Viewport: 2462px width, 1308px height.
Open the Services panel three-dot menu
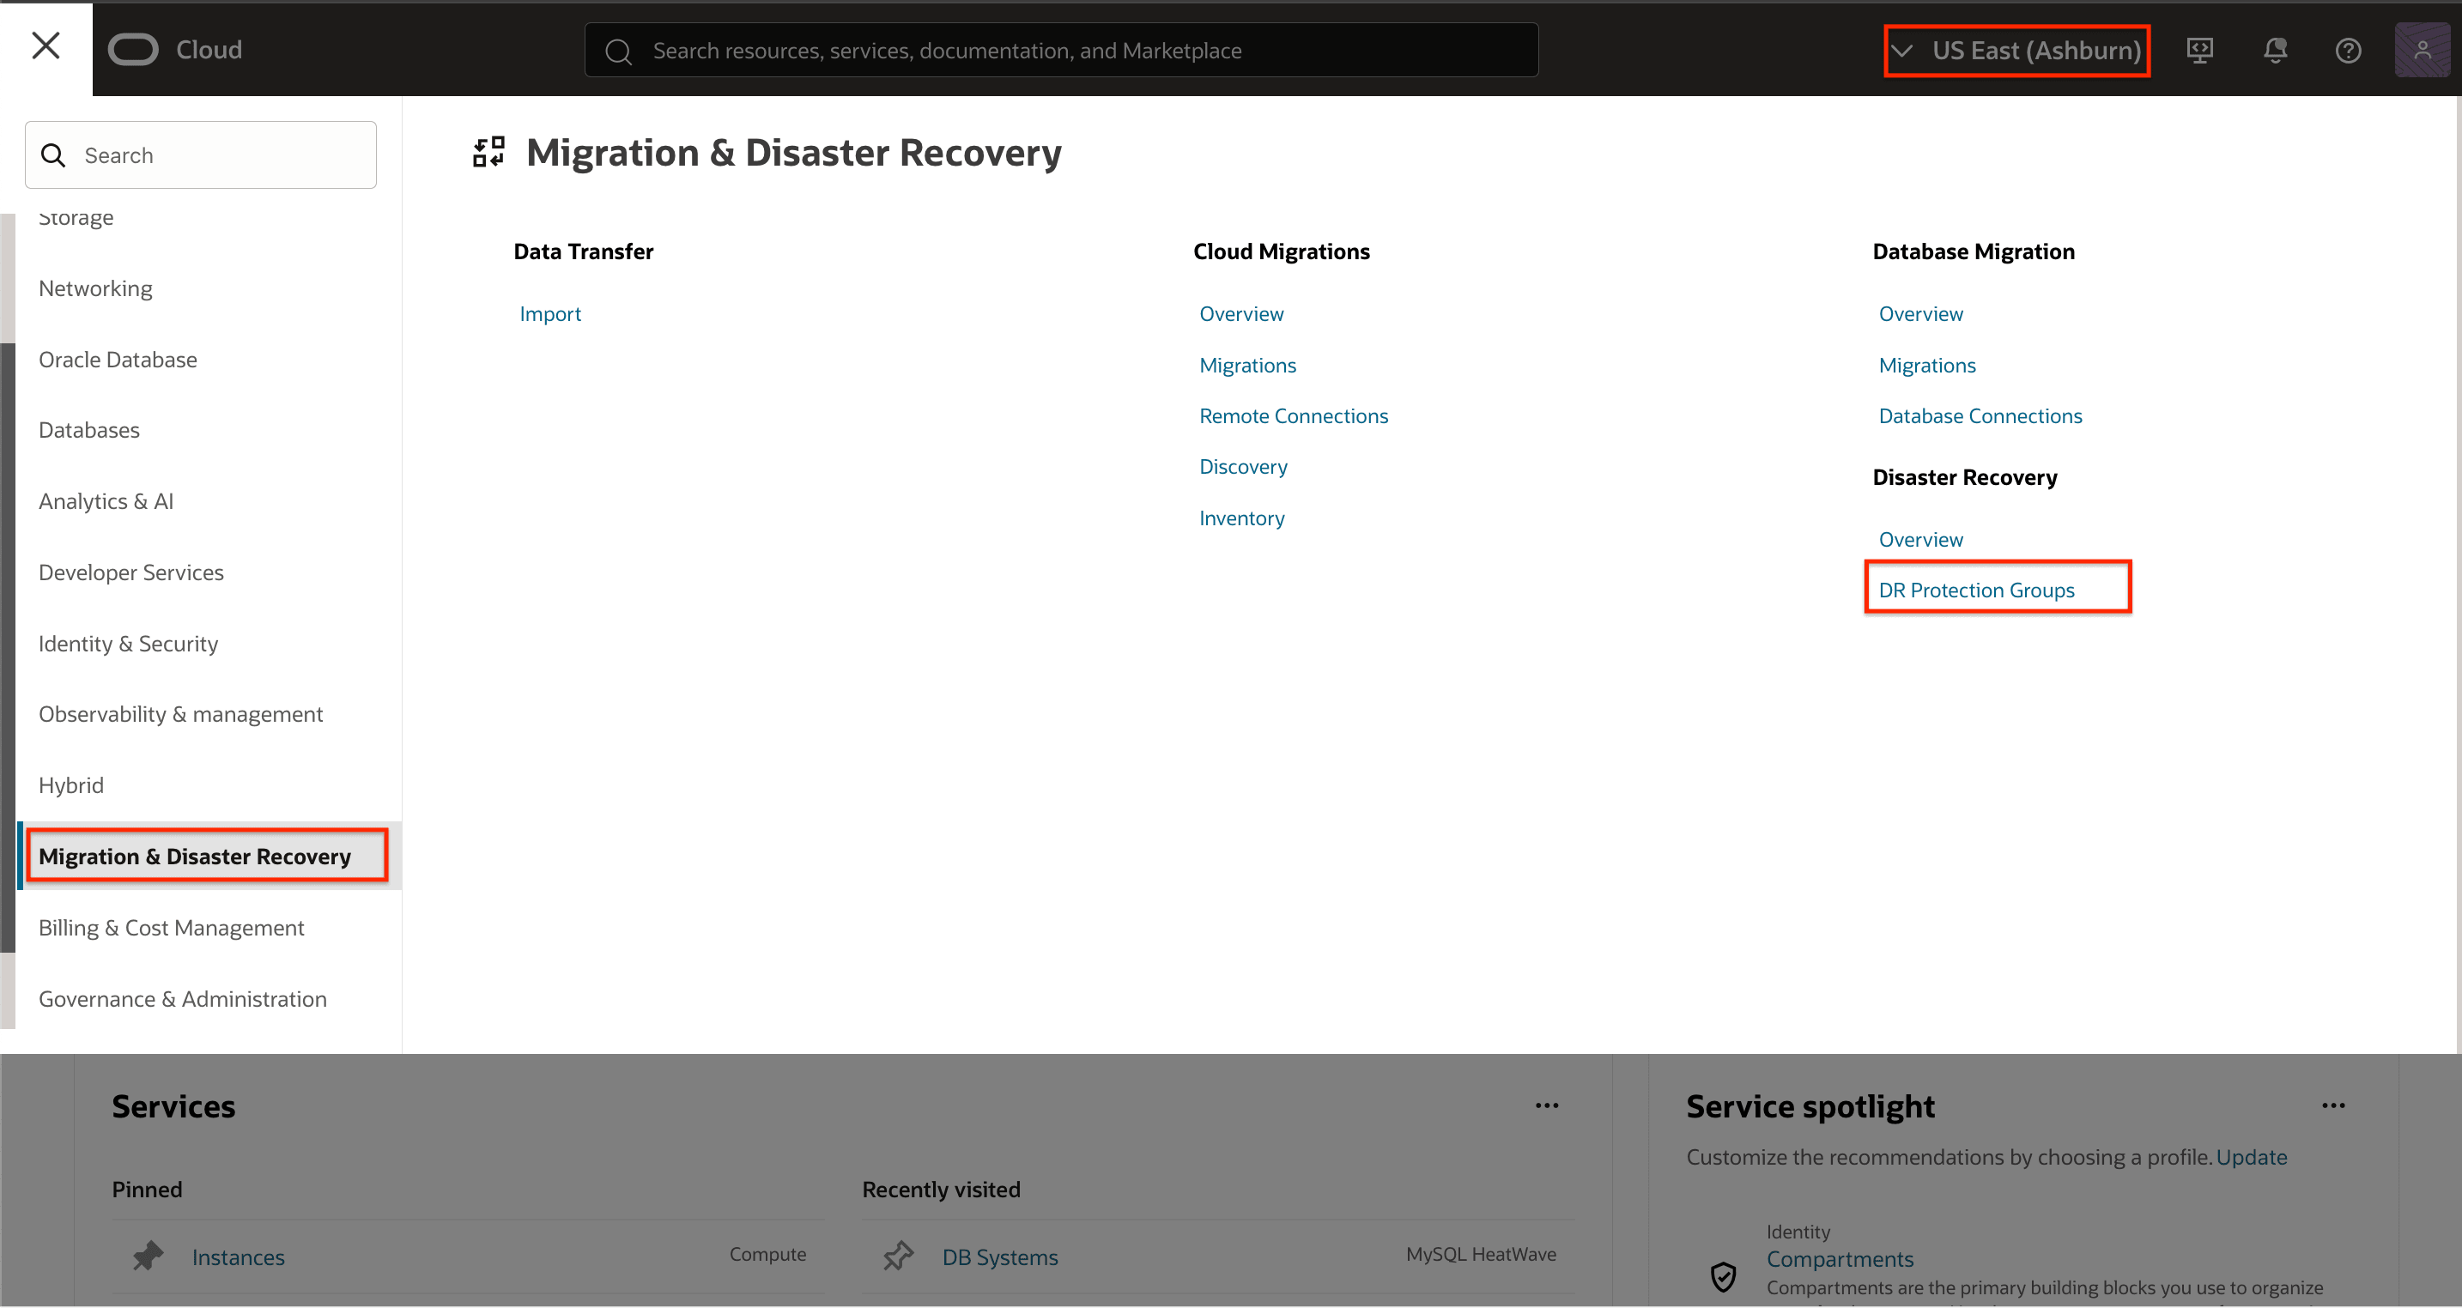point(1546,1105)
